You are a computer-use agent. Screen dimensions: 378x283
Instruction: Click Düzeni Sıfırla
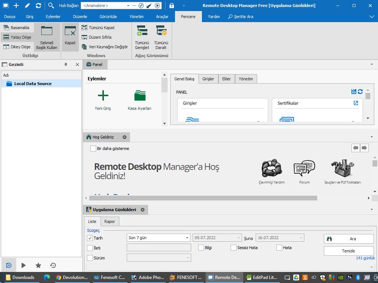(97, 37)
